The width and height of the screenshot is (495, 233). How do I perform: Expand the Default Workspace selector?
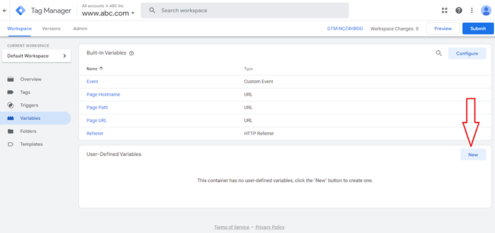[x=37, y=56]
